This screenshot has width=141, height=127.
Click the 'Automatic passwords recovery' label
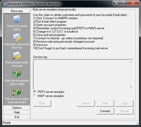pos(17,46)
